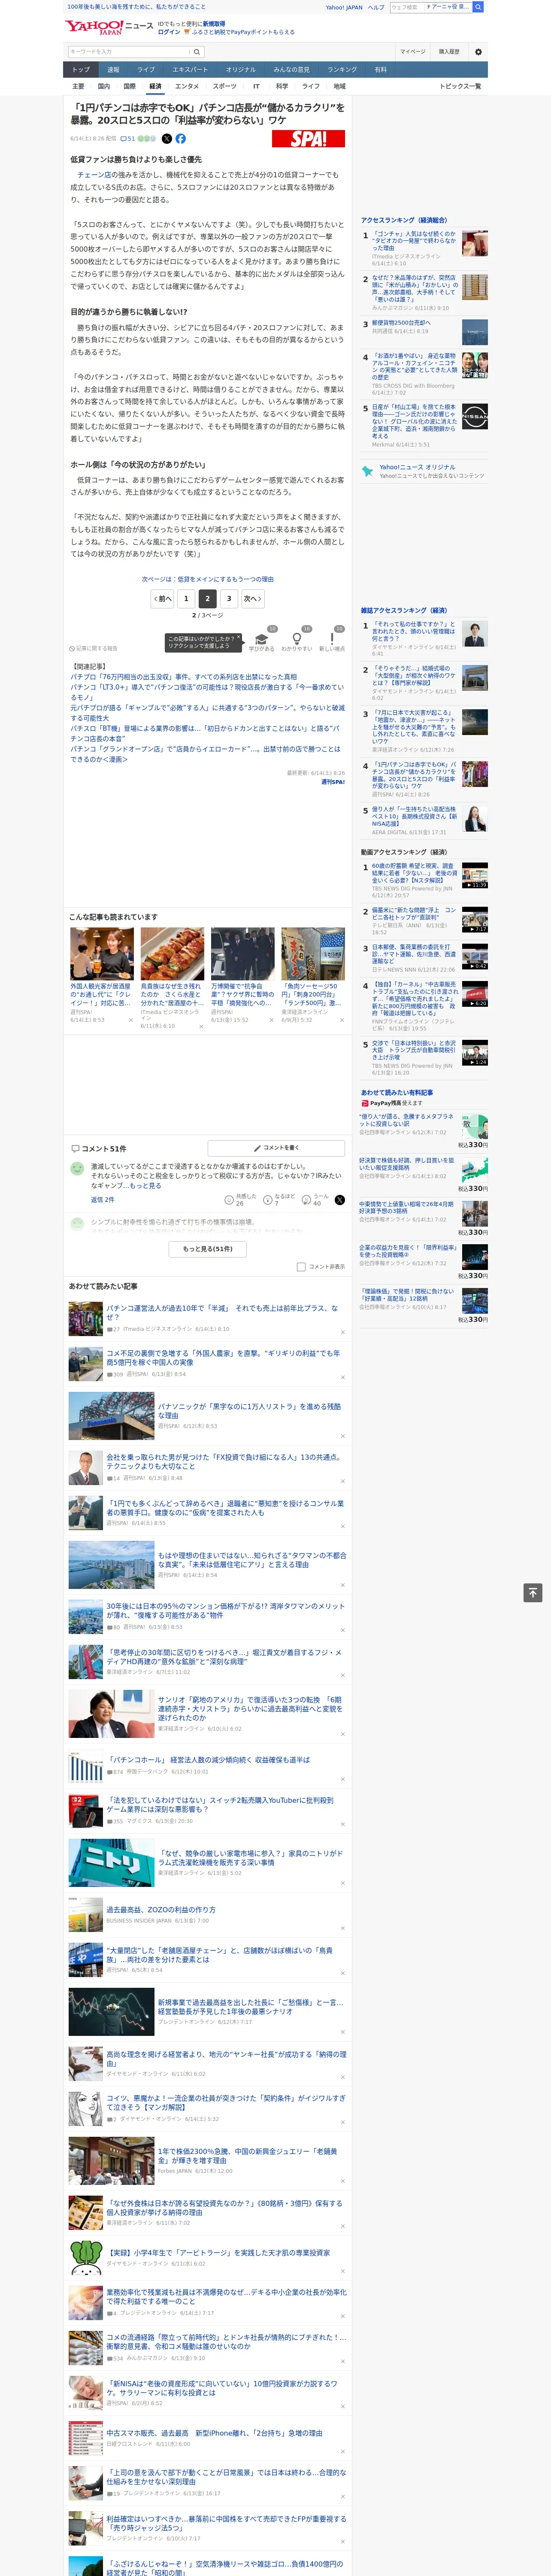Image resolution: width=551 pixels, height=2576 pixels.
Task: Click the Yahoo! JAPAN news logo
Action: click(x=110, y=28)
